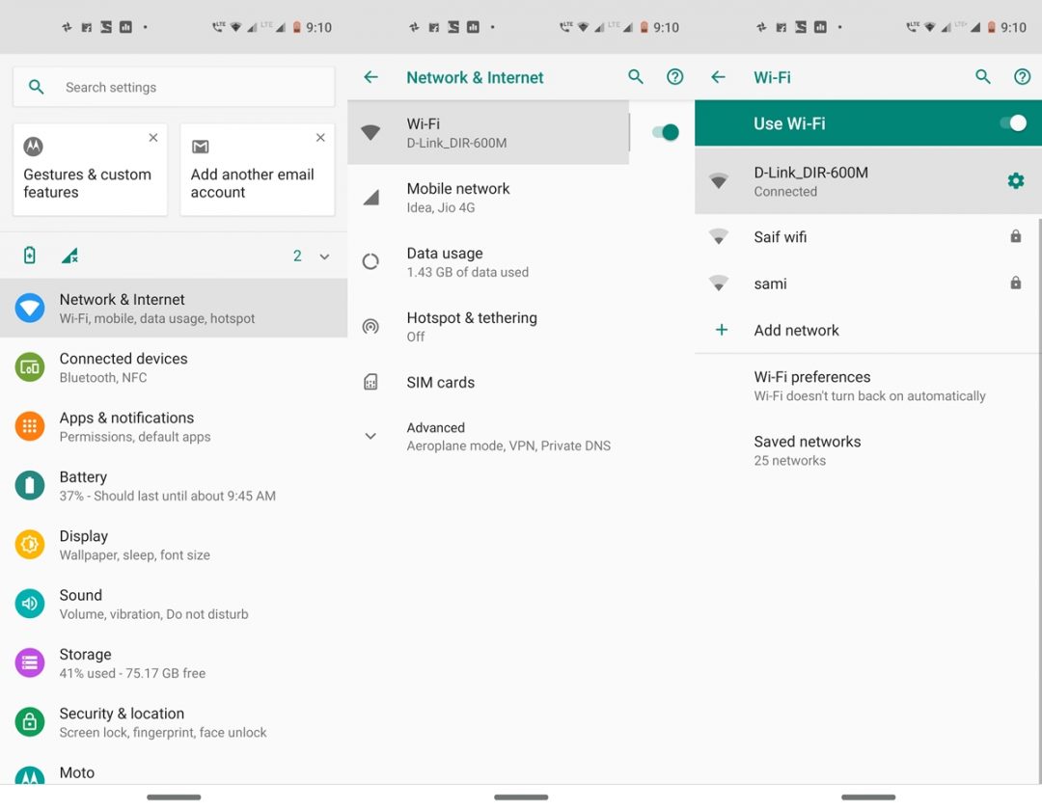Dismiss Gestures & custom features card
The width and height of the screenshot is (1042, 810).
pyautogui.click(x=153, y=138)
